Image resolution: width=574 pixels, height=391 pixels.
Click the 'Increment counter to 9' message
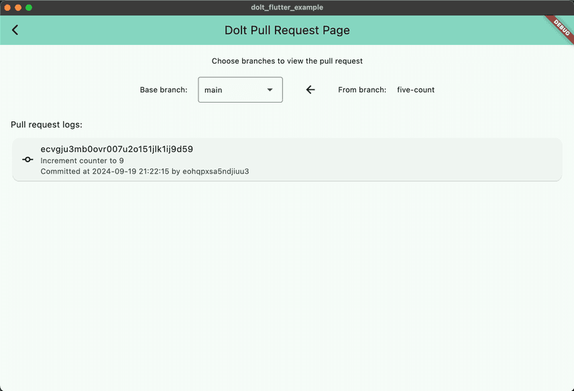point(82,161)
